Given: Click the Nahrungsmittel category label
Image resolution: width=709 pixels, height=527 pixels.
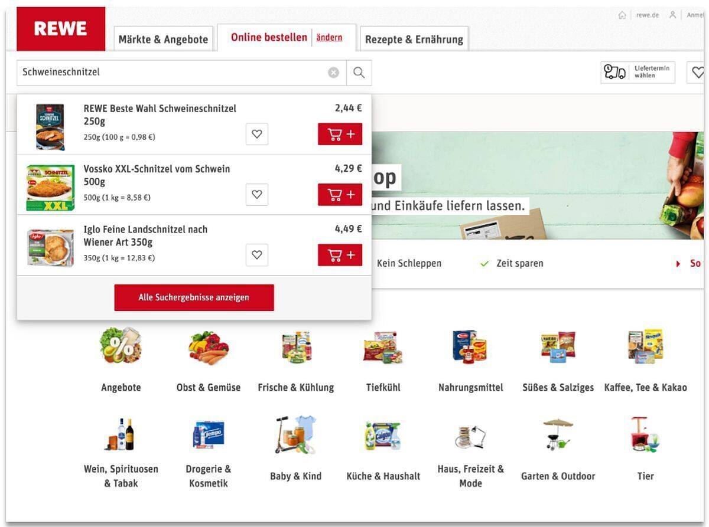Looking at the screenshot, I should coord(471,388).
